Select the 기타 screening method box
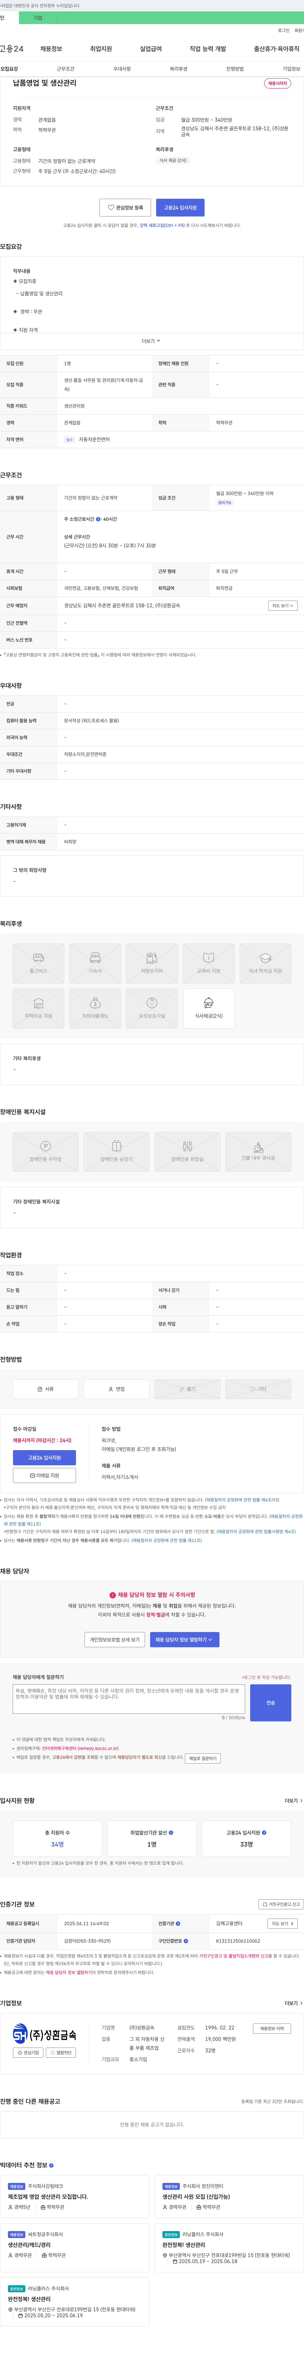This screenshot has width=304, height=2355. pos(258,1389)
